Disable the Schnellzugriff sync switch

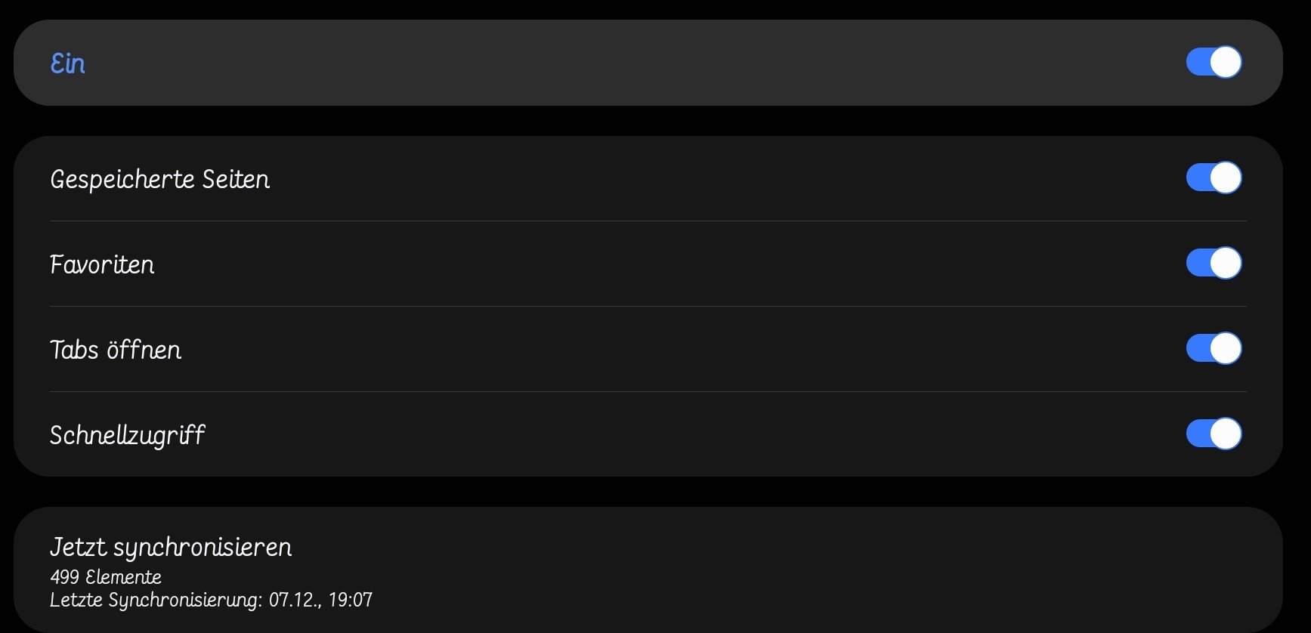point(1214,434)
